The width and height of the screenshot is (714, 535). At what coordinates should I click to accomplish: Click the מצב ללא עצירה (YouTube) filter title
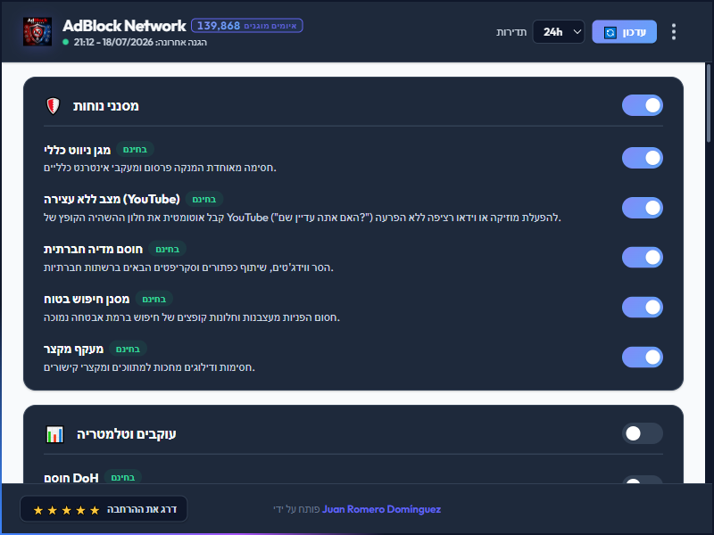112,199
